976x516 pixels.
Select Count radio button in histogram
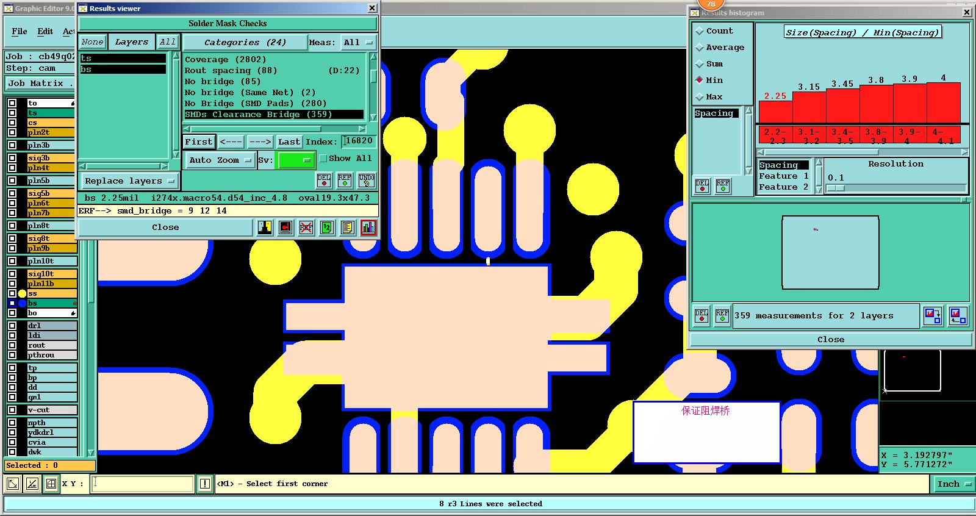coord(700,31)
